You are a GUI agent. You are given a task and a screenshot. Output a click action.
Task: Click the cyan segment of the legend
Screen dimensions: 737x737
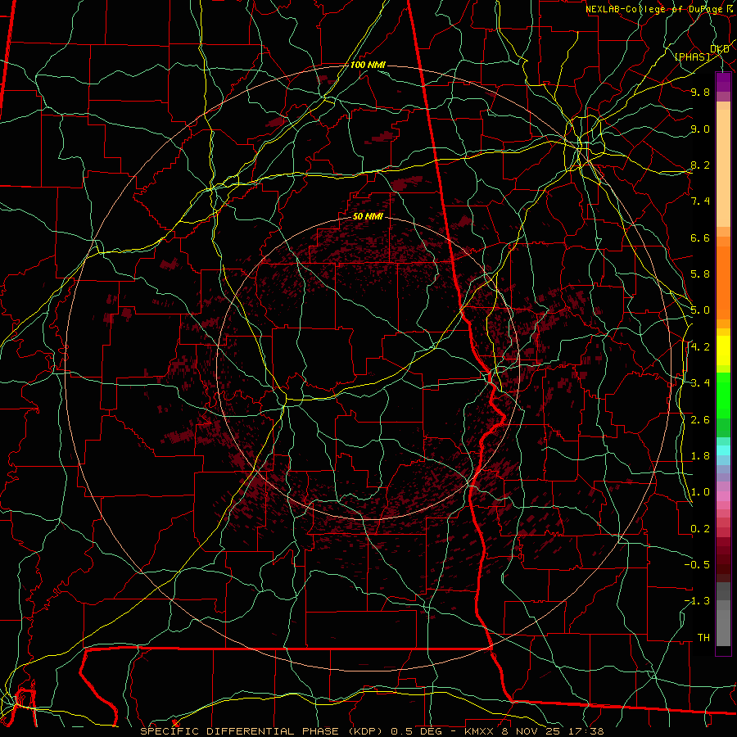723,450
